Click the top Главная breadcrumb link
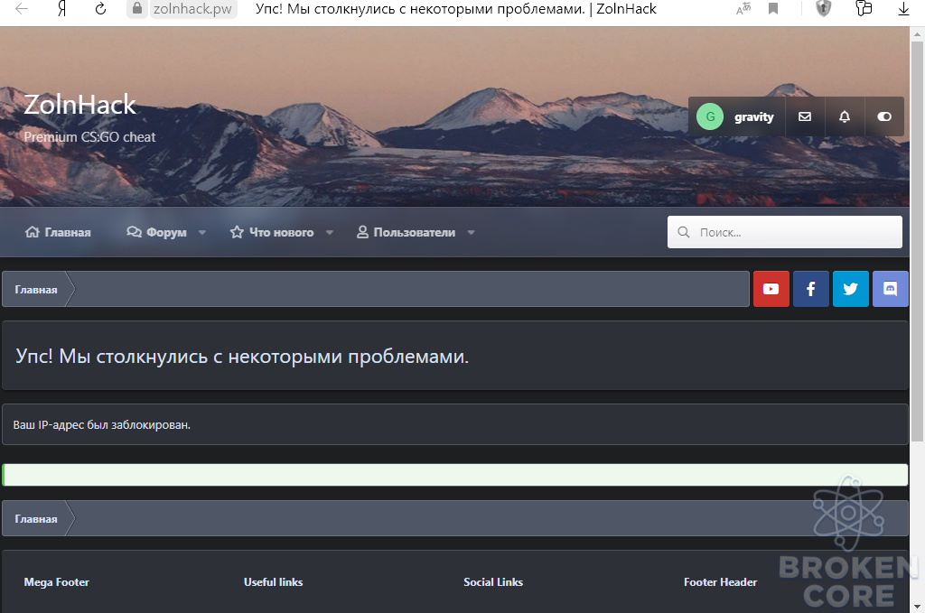This screenshot has width=925, height=613. coord(36,290)
